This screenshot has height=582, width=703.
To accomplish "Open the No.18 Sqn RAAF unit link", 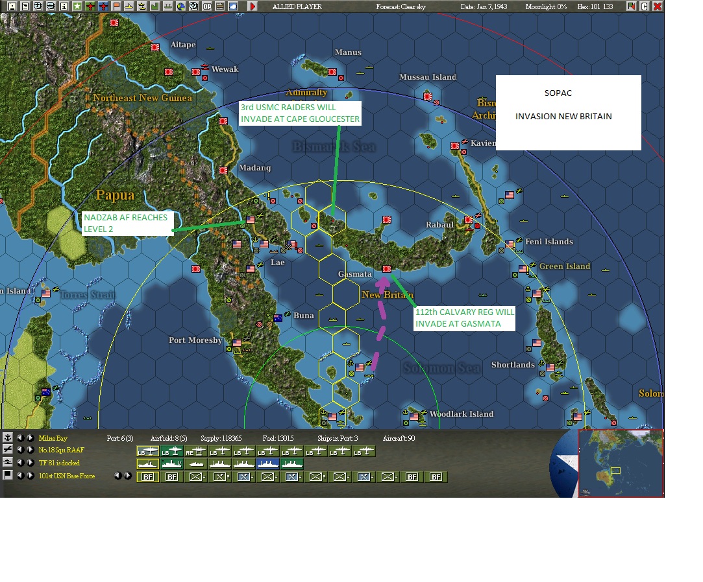I will tap(62, 450).
